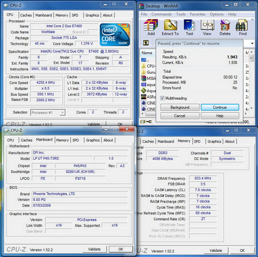258x257 pixels.
Task: Click Validate in bottom-left CPU-Z window
Action: pyautogui.click(x=95, y=249)
